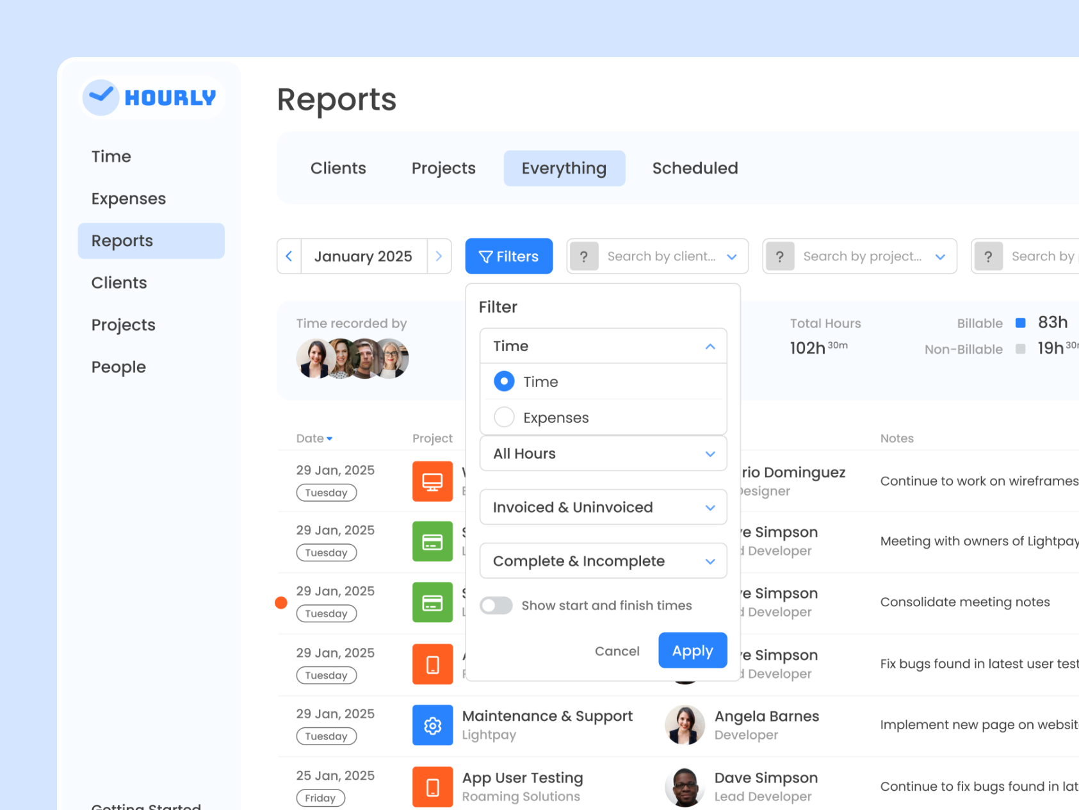The width and height of the screenshot is (1079, 810).
Task: Open the Projects report tab
Action: (443, 168)
